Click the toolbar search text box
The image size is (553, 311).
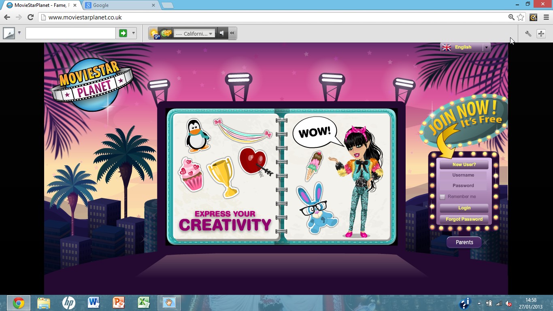point(70,33)
